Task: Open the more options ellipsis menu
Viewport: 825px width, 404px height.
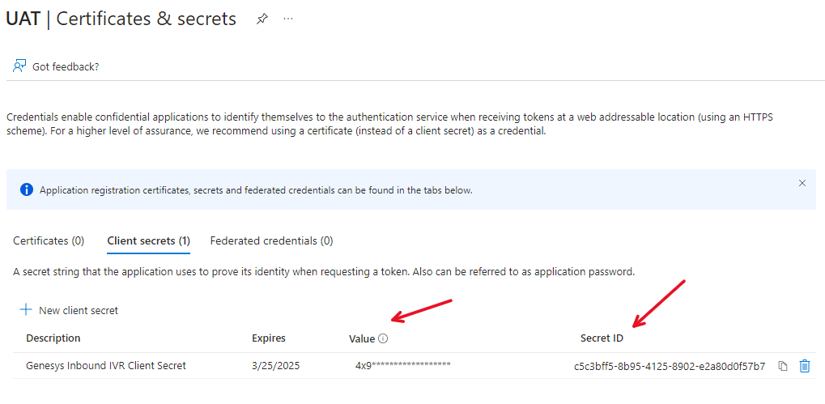Action: [x=288, y=19]
